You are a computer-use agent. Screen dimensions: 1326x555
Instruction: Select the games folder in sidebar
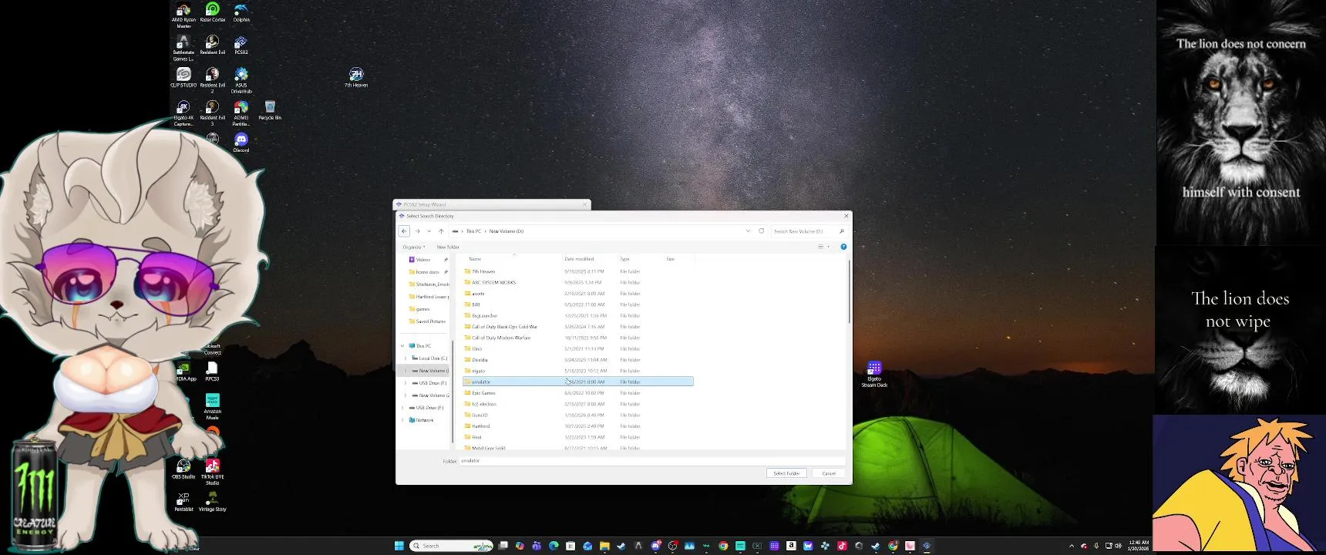pos(422,309)
